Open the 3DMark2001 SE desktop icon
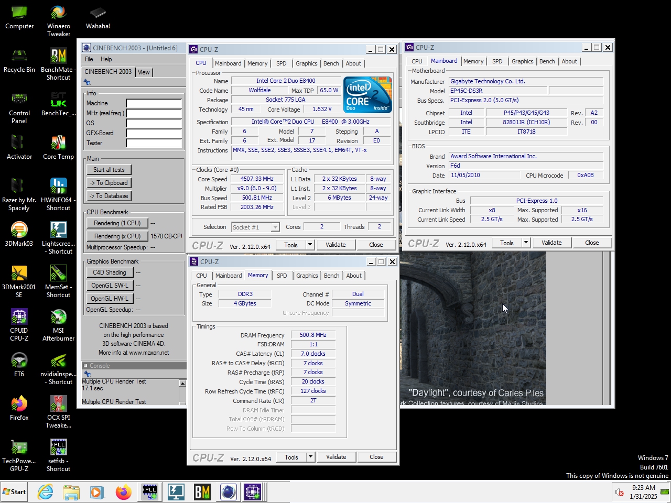The height and width of the screenshot is (503, 671). [19, 282]
